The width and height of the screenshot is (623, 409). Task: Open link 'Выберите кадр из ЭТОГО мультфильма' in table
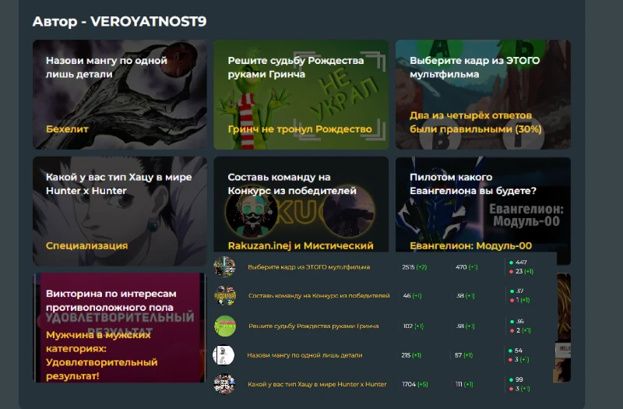[308, 267]
